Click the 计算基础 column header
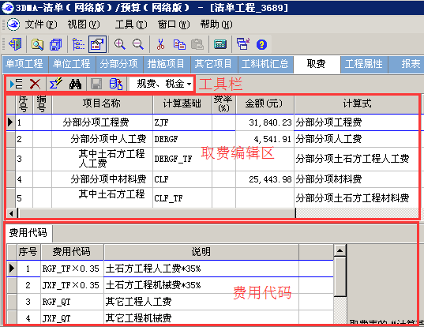424x327 pixels. [x=182, y=103]
